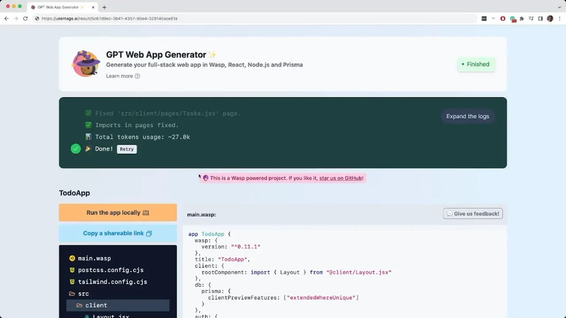566x318 pixels.
Task: Click the checkmark next to 'Imports in pages fixed'
Action: [88, 125]
